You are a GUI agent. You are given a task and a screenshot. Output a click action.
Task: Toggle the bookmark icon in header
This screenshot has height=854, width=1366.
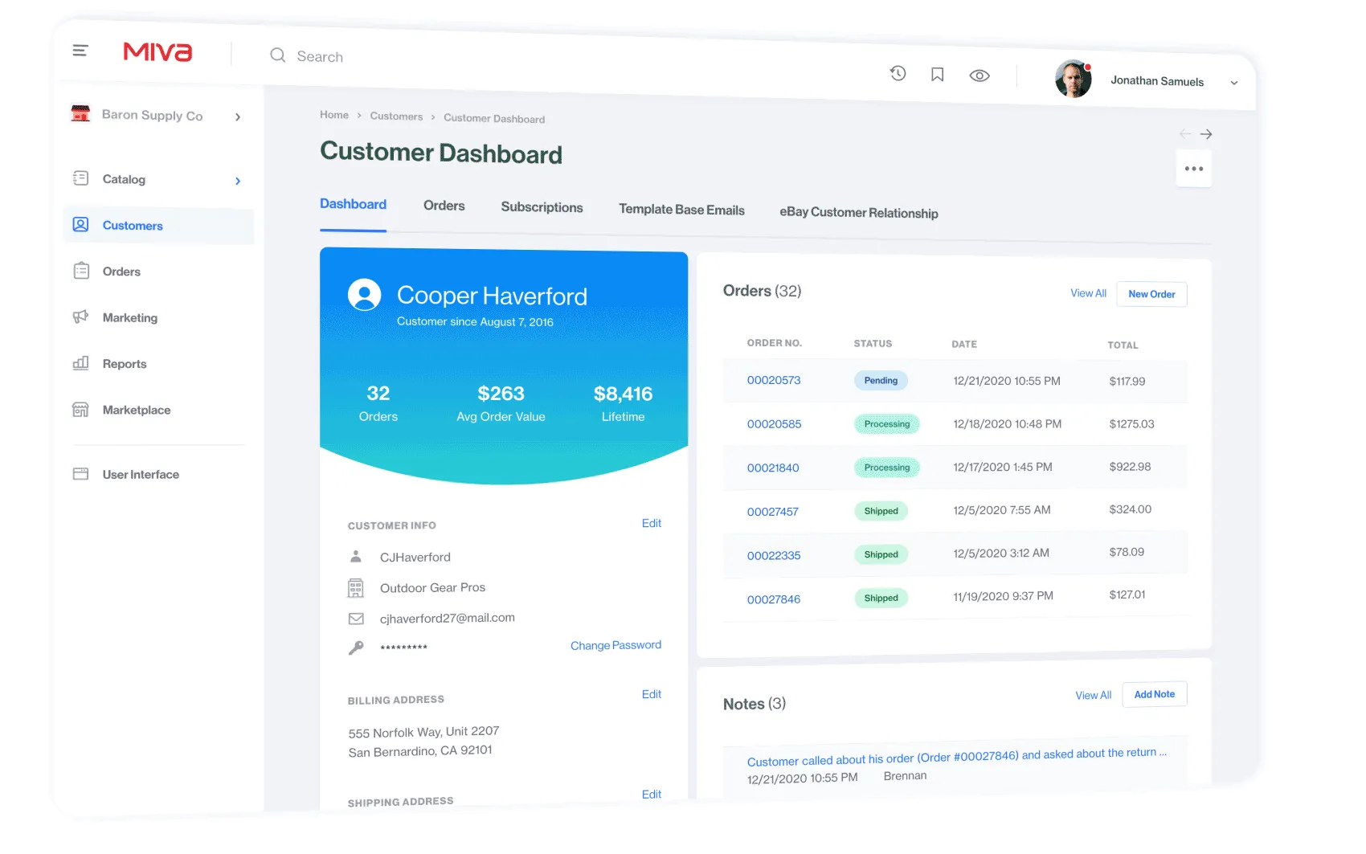(x=937, y=74)
